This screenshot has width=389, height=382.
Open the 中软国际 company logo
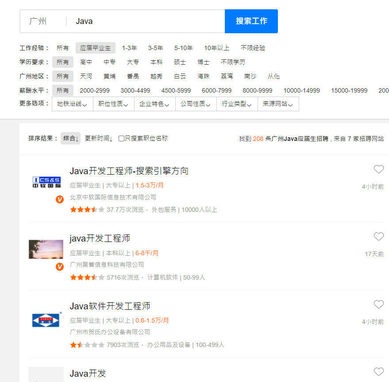coord(46,182)
